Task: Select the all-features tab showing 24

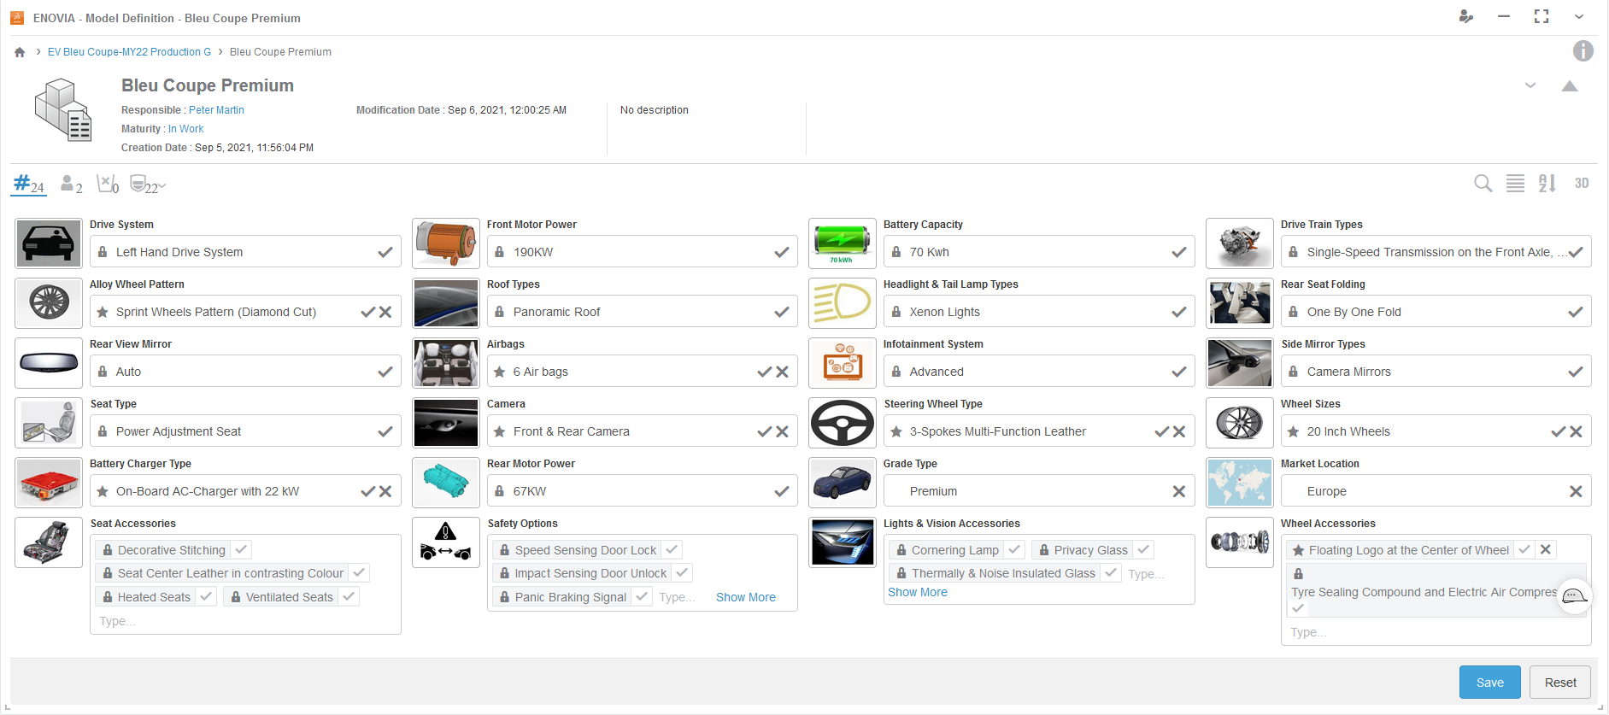Action: (x=29, y=185)
